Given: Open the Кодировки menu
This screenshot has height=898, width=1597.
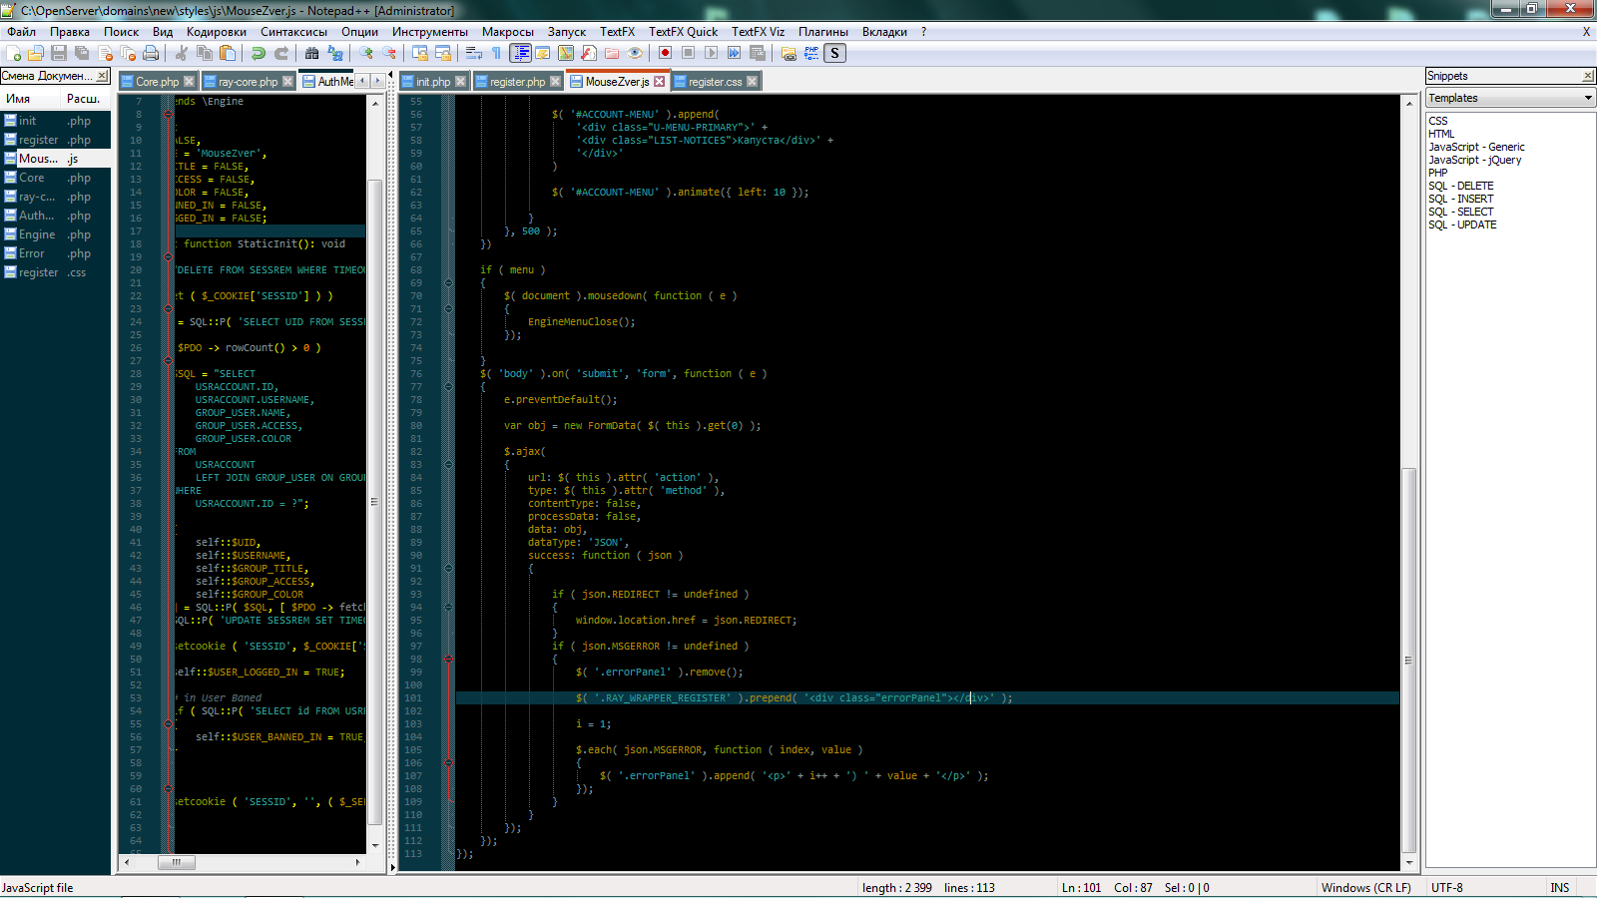Looking at the screenshot, I should pos(216,32).
